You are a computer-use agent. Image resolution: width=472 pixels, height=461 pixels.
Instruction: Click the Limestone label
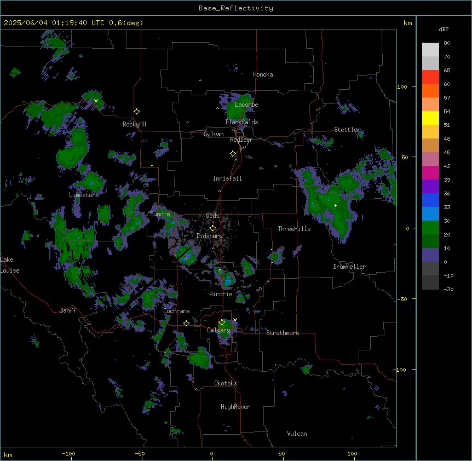pyautogui.click(x=84, y=195)
